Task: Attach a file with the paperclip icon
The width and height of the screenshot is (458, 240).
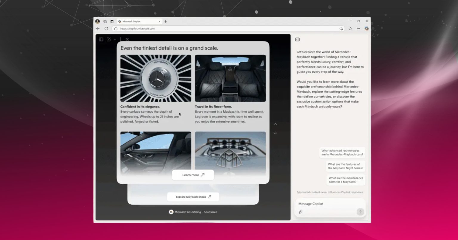Action: [300, 212]
